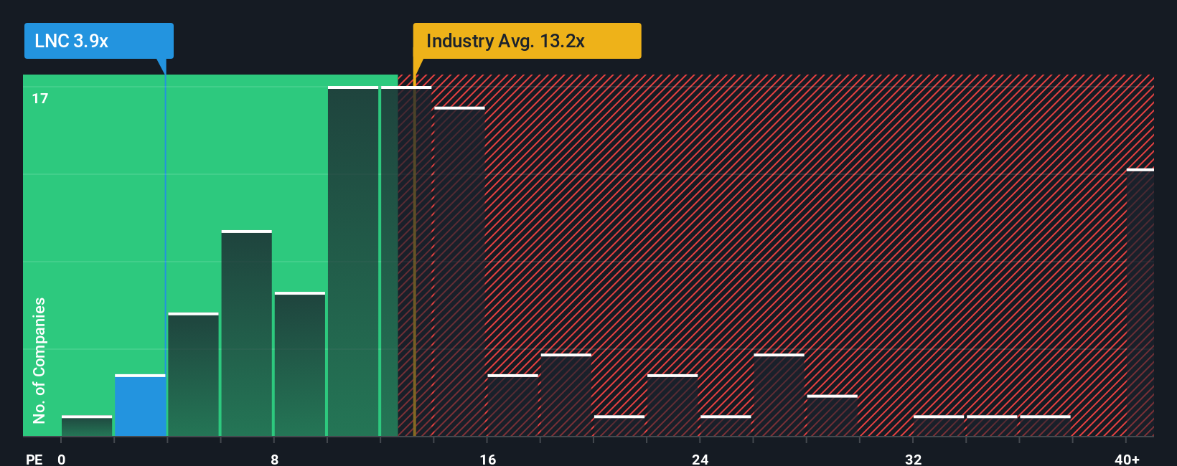
Task: Select the tall hatched bar ending at PE 16
Action: [459, 272]
